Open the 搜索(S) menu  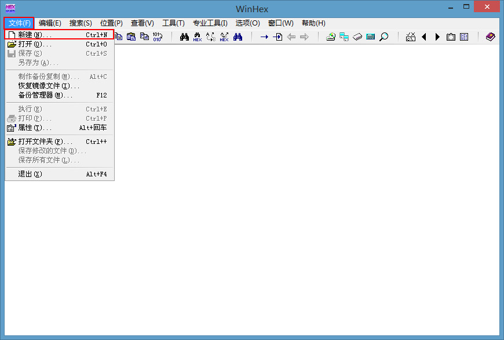(x=81, y=23)
